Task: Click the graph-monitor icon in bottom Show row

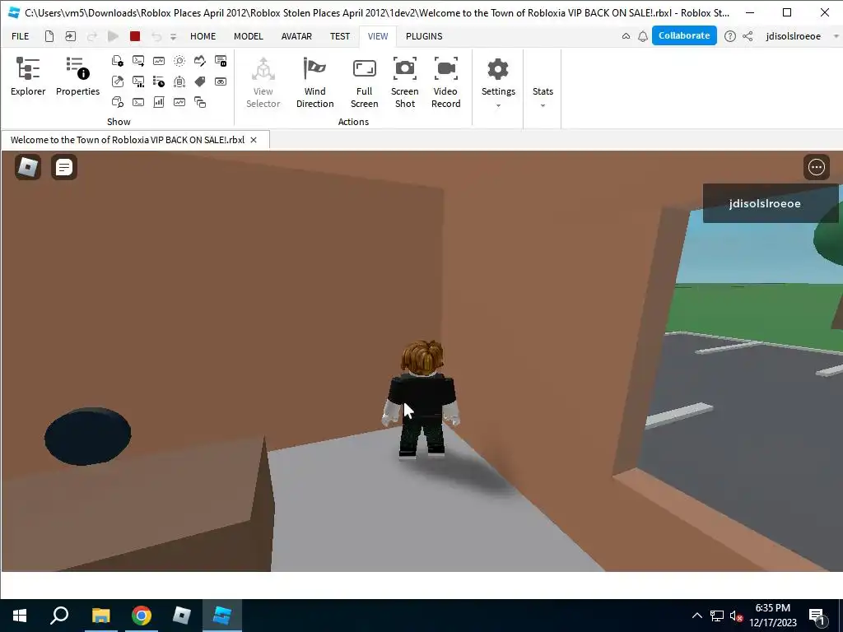Action: [179, 102]
